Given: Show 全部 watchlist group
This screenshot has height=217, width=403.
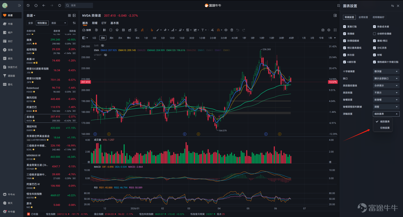Looking at the screenshot, I should click(30, 23).
